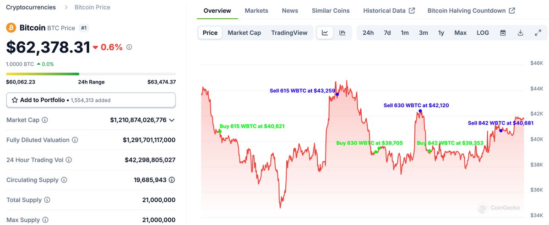Screen dimensions: 549x225
Task: Select the 7d time range
Action: coord(387,33)
